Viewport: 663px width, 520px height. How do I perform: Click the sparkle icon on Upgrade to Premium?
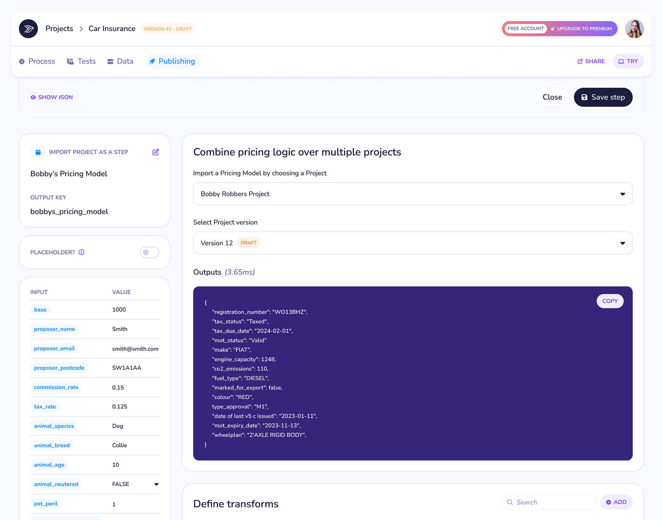[x=553, y=29]
